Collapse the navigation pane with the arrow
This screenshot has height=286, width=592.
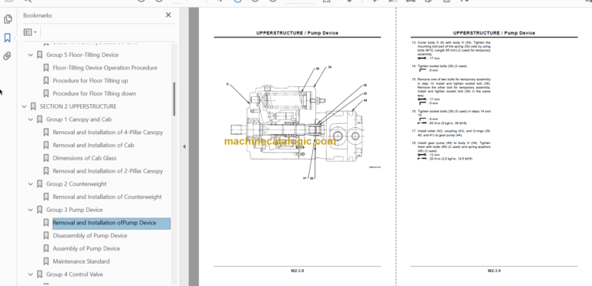point(184,146)
